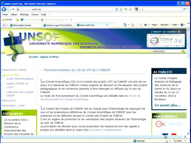
Task: Click the Home page icon
Action: (x=125, y=25)
